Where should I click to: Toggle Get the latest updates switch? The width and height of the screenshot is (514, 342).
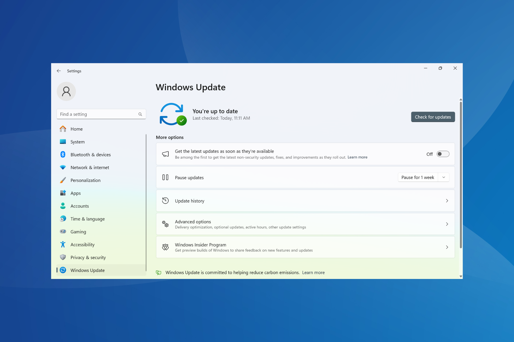(x=443, y=154)
